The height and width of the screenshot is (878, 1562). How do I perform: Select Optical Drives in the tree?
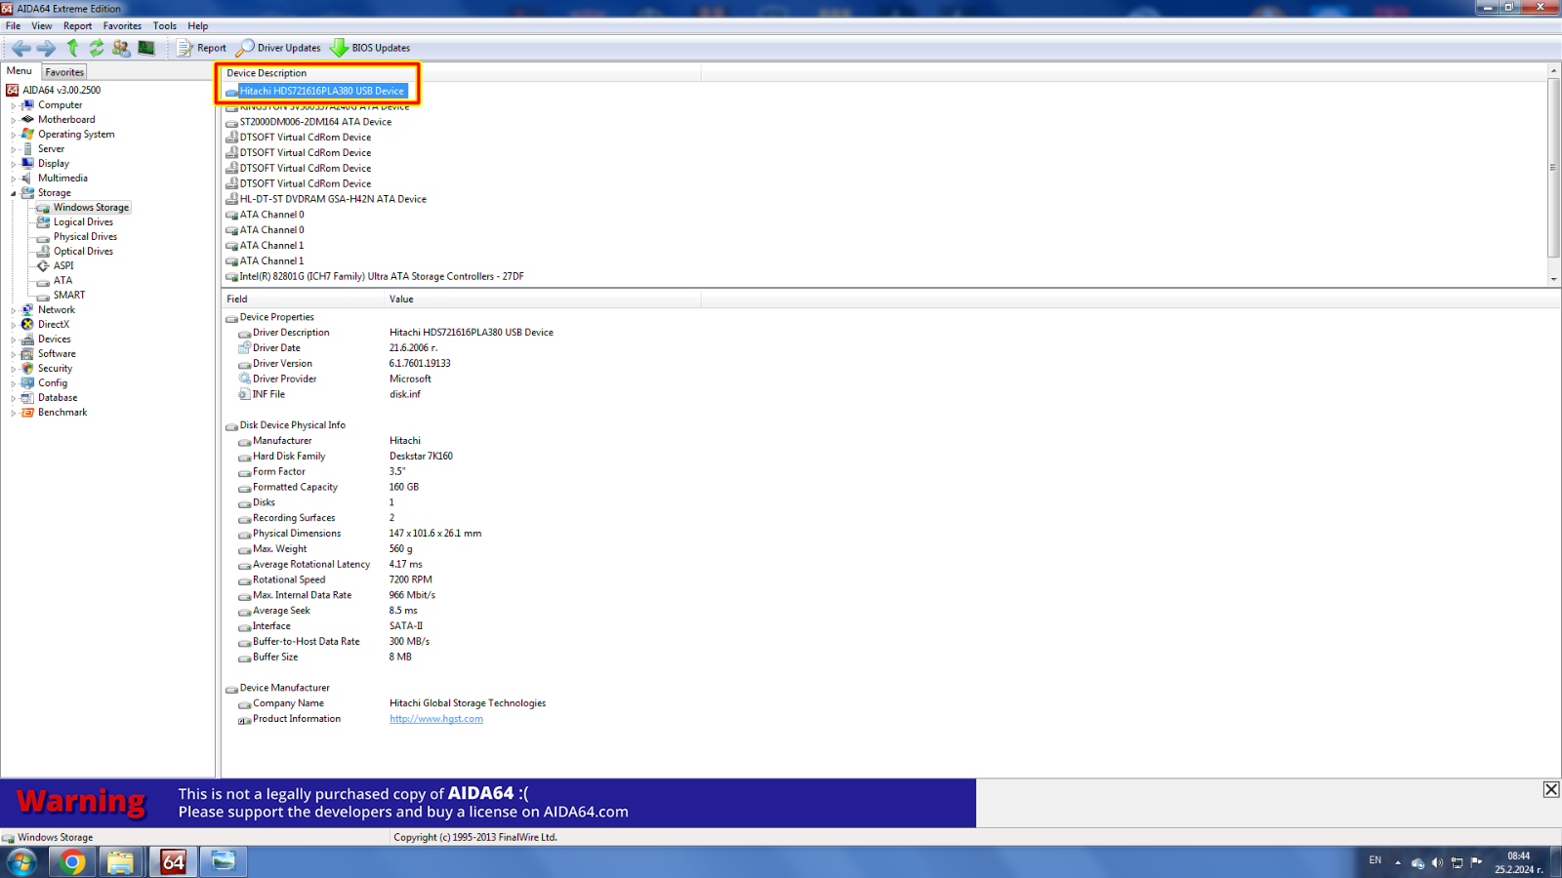pyautogui.click(x=83, y=252)
